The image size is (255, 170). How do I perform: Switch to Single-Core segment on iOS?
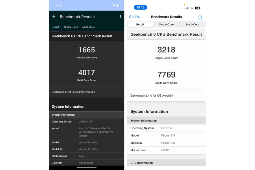point(166,24)
